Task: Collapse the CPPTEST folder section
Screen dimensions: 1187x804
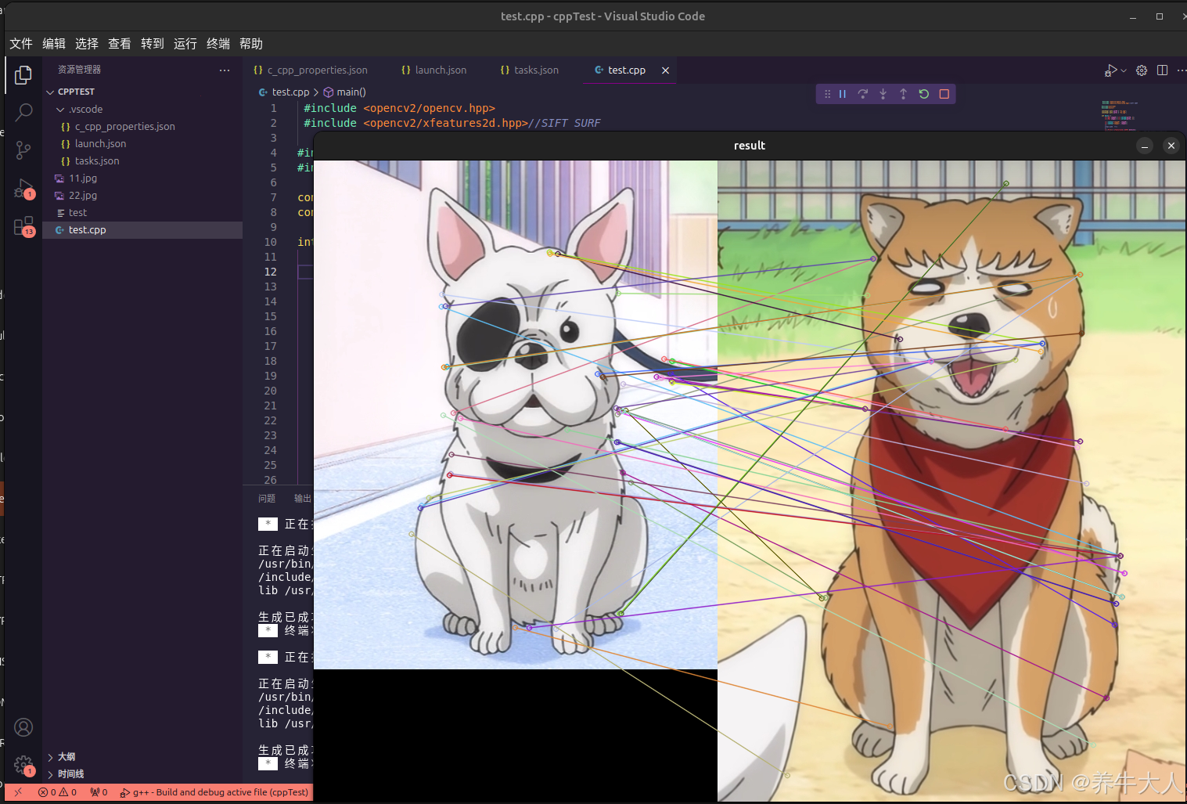Action: (x=142, y=92)
